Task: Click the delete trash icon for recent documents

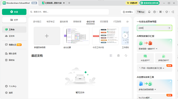Action: [x=118, y=55]
